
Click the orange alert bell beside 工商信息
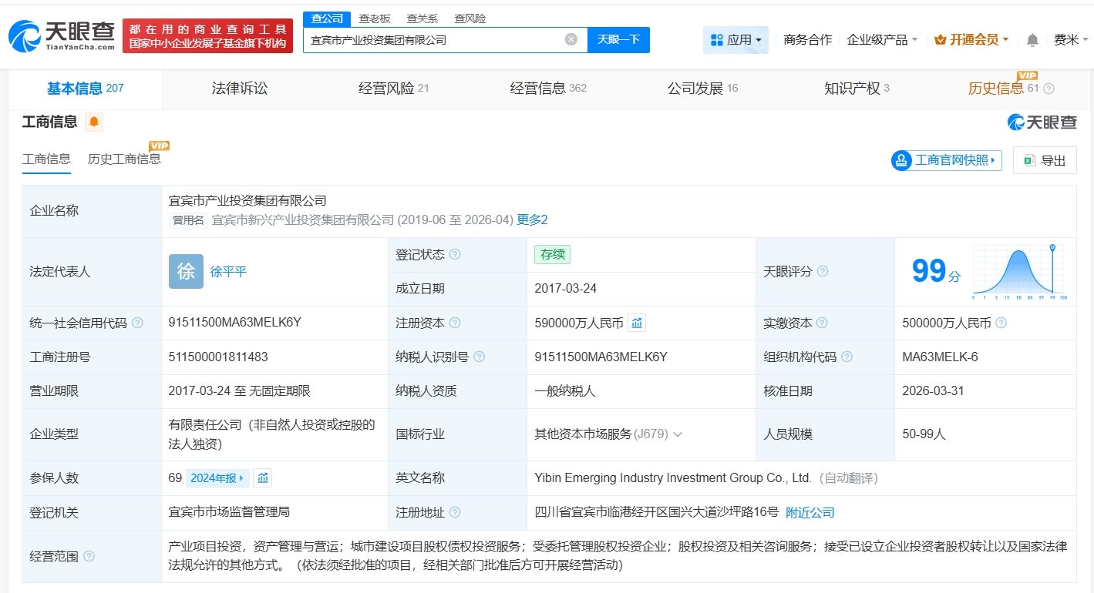(x=94, y=122)
